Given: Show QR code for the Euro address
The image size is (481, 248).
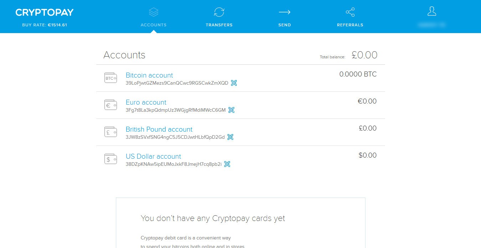Looking at the screenshot, I should coord(231,110).
